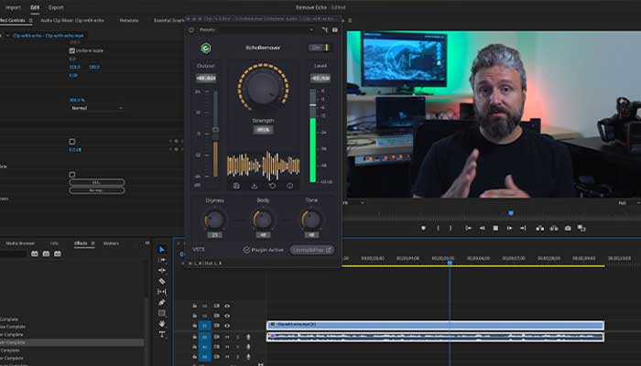
Task: Open the Audio Clip Mixer tab
Action: click(x=72, y=20)
